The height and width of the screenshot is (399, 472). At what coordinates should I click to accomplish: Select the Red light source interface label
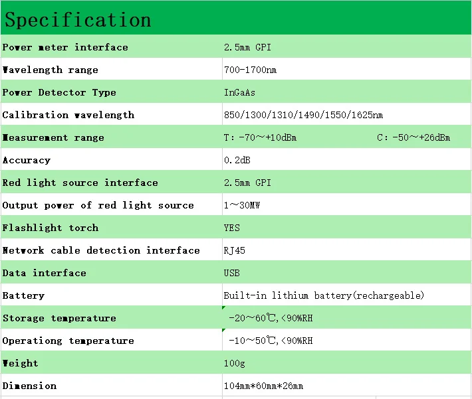80,183
